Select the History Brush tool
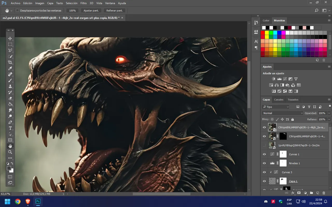The width and height of the screenshot is (332, 207). click(x=10, y=92)
